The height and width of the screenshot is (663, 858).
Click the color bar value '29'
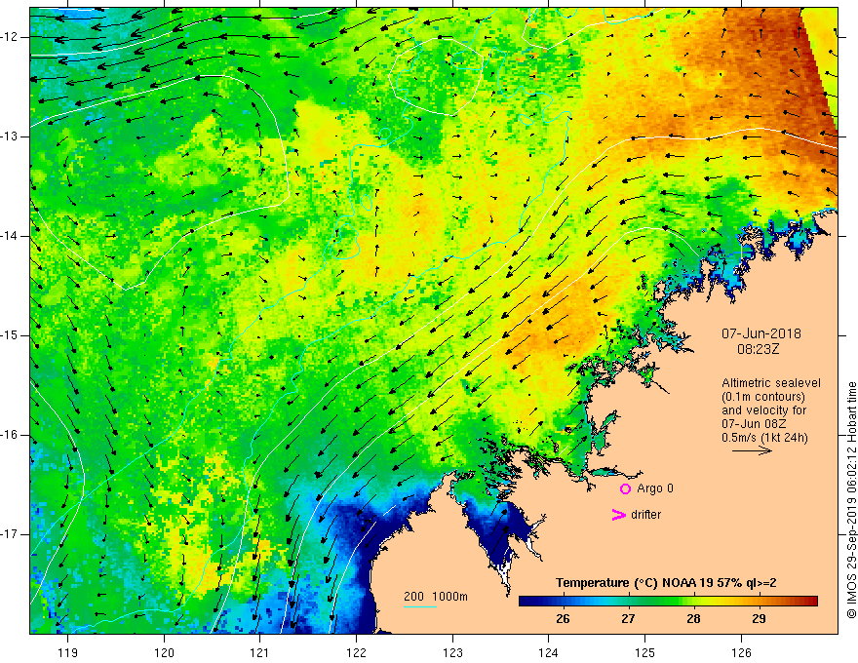tap(759, 619)
